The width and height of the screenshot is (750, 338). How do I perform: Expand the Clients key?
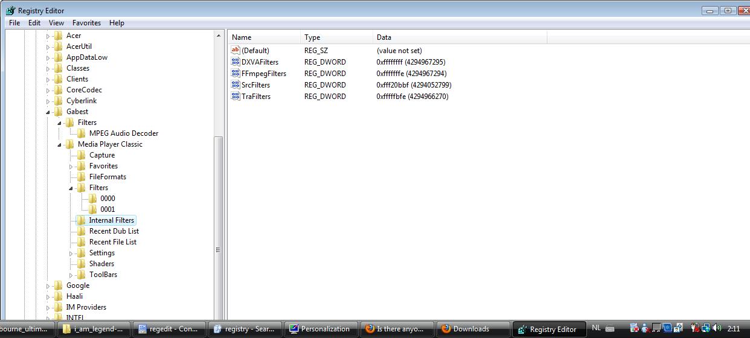tap(48, 80)
